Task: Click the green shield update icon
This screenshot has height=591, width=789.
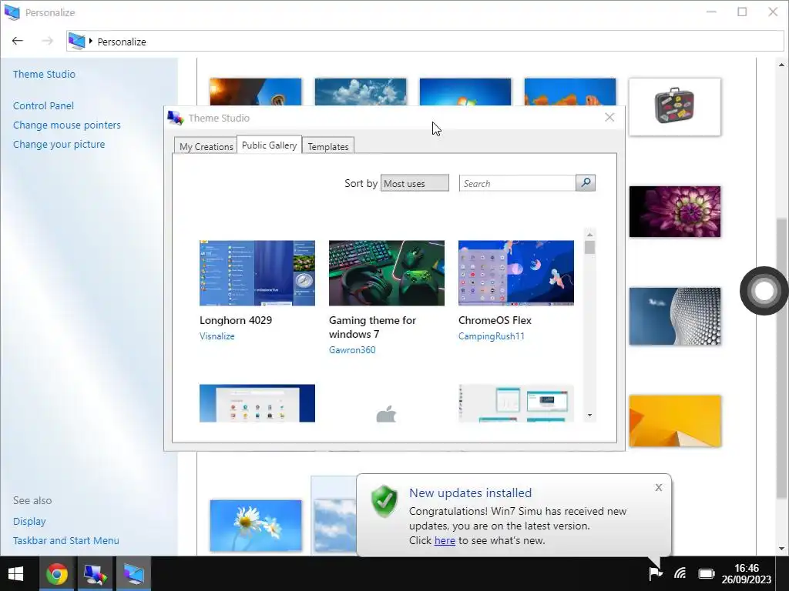Action: (x=384, y=501)
